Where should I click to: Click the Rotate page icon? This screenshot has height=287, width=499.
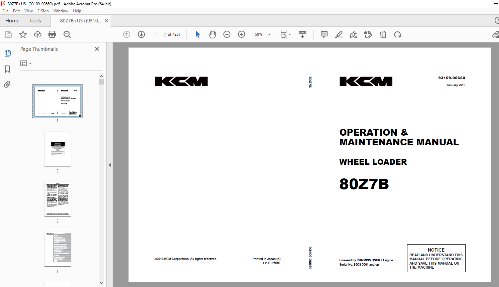[x=397, y=34]
